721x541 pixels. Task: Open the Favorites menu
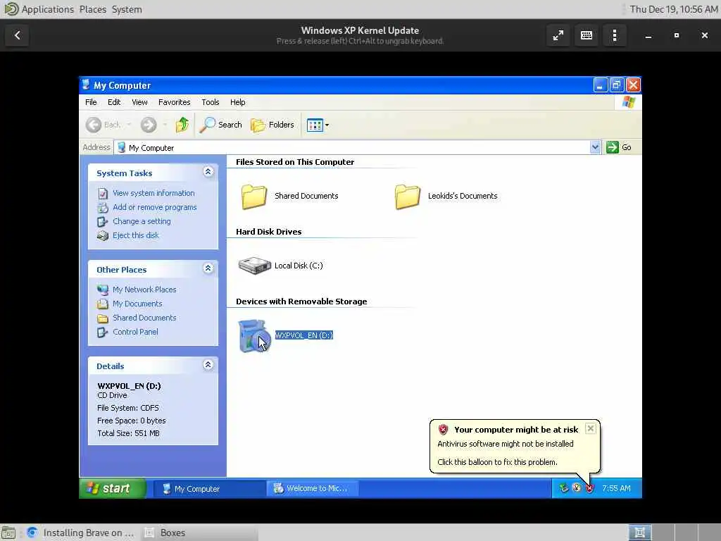coord(175,102)
